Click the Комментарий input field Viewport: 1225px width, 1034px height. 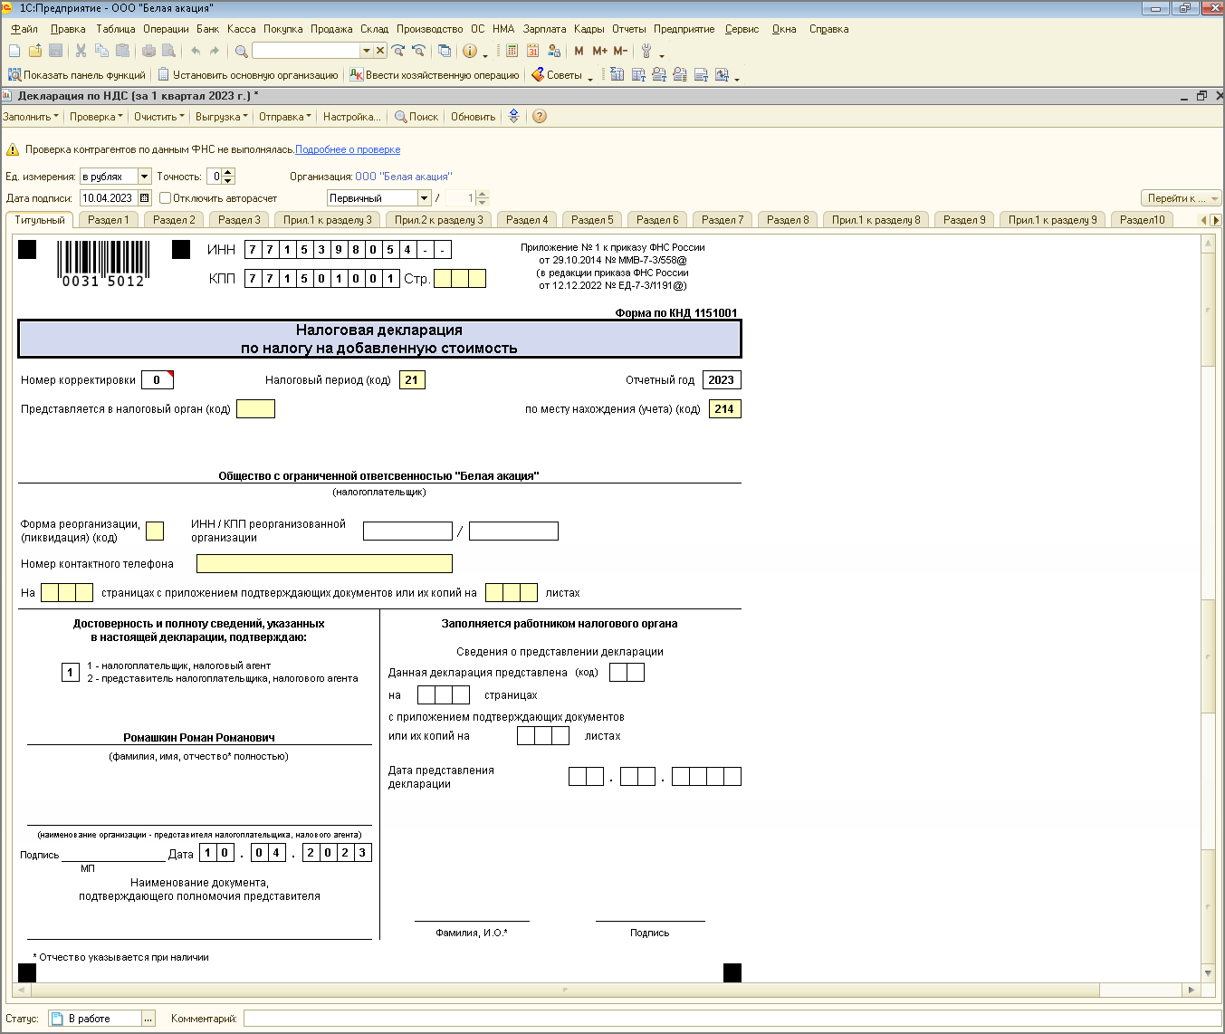coord(732,1019)
